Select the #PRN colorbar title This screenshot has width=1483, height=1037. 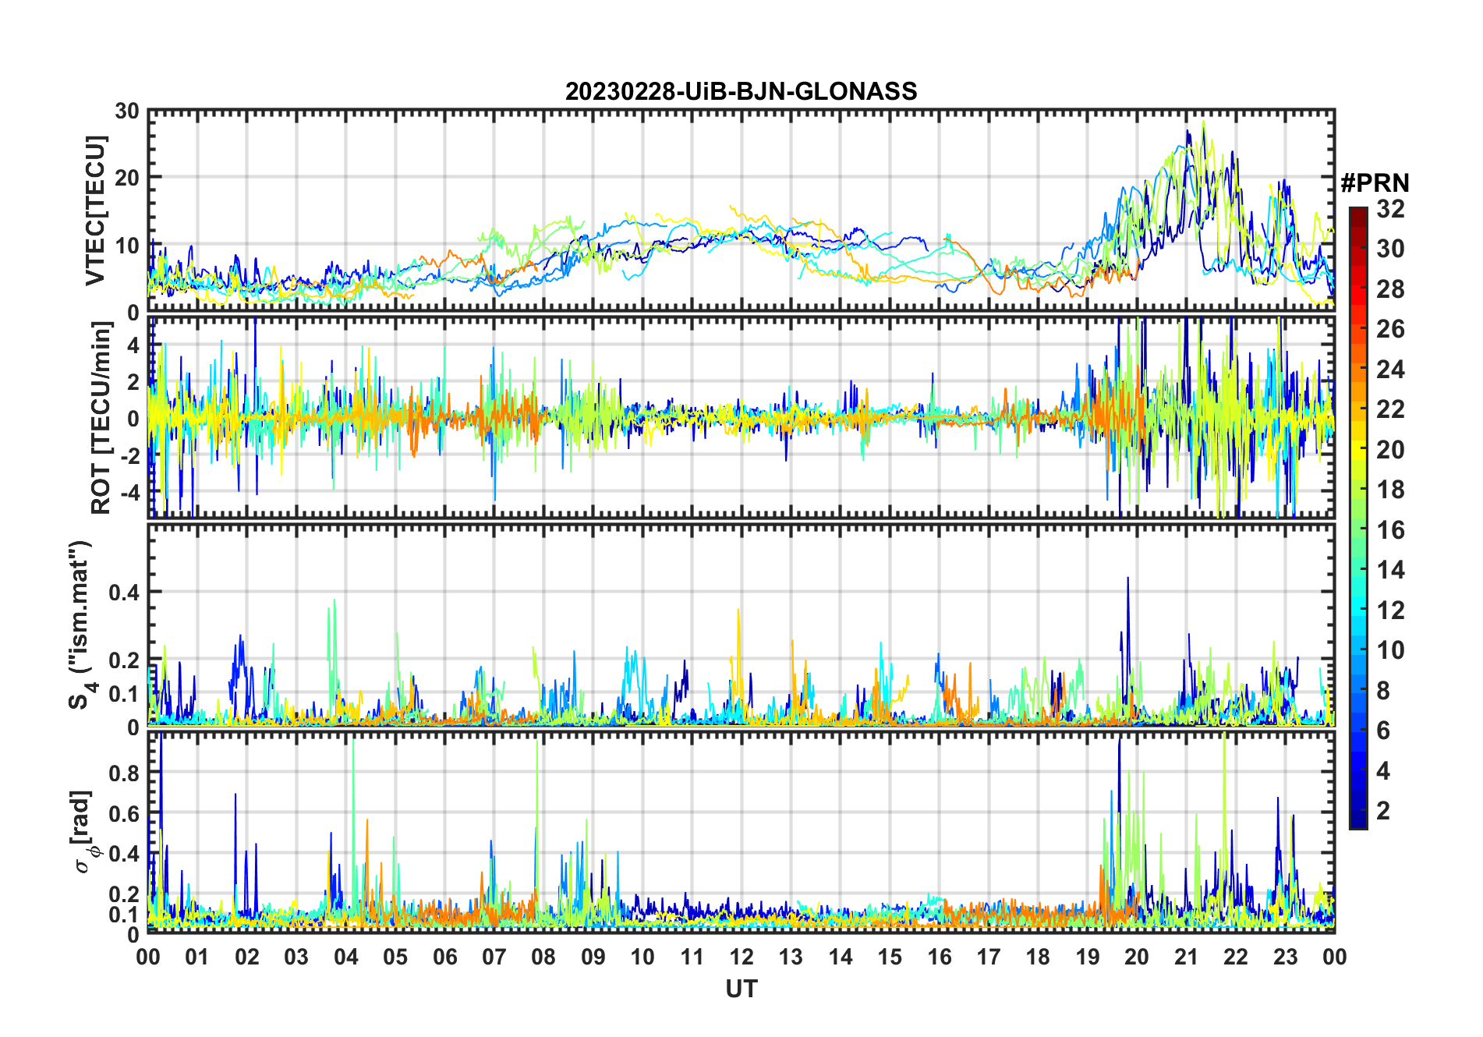(1375, 183)
